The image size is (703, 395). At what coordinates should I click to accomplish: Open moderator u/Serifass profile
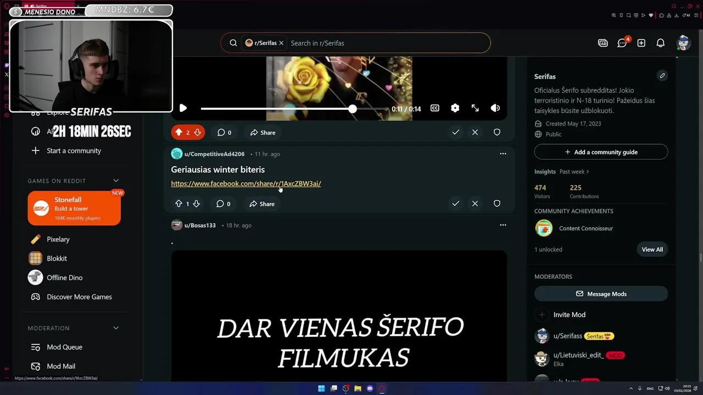[568, 336]
